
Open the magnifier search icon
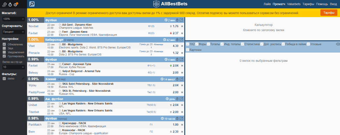[x=32, y=4]
